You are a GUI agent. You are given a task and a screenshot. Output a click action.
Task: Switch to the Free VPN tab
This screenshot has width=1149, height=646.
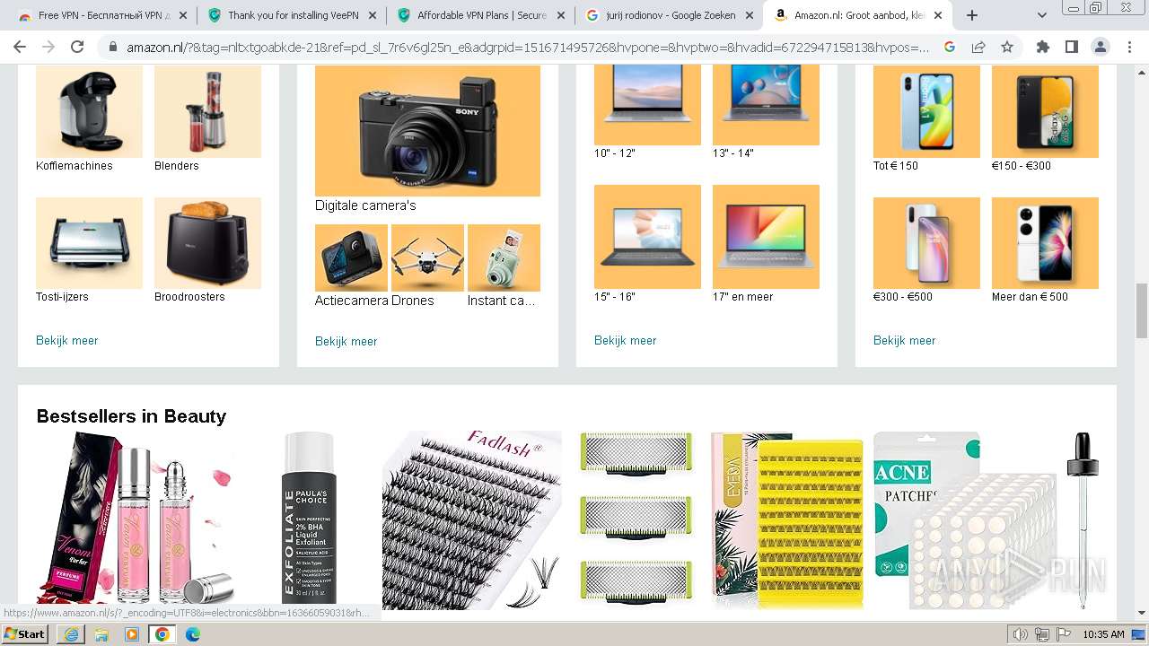point(101,15)
